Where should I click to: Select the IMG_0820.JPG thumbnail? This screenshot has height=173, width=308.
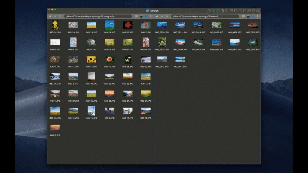click(x=162, y=25)
